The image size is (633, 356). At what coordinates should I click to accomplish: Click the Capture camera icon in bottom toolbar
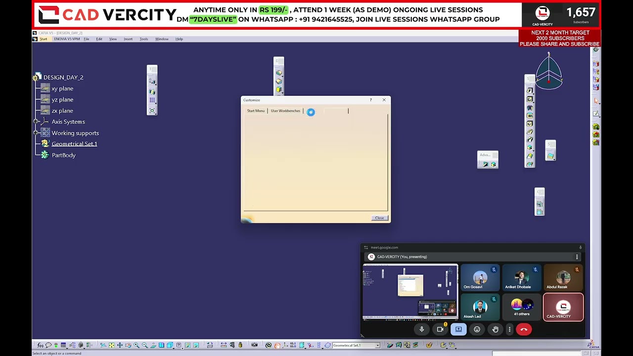(x=254, y=345)
